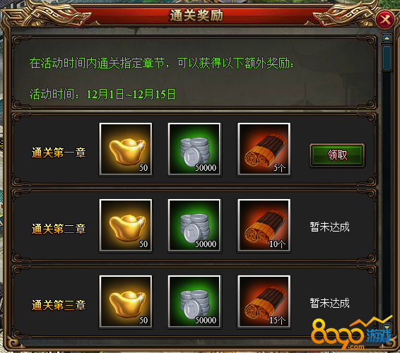400x353 pixels.
Task: Click the 通关第一章 row label
Action: pos(59,152)
